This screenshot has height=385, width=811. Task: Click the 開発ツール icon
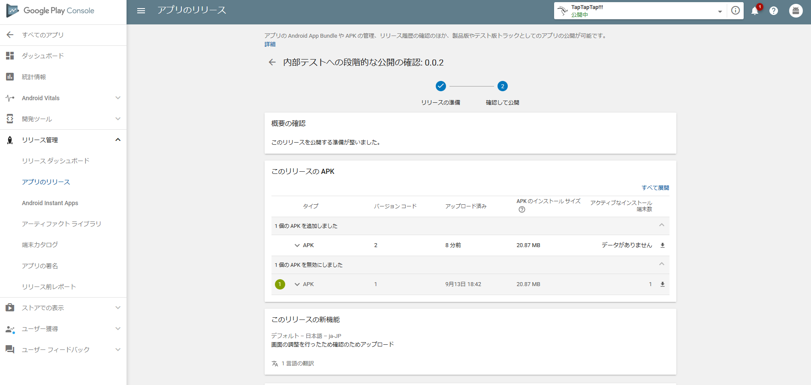[10, 119]
